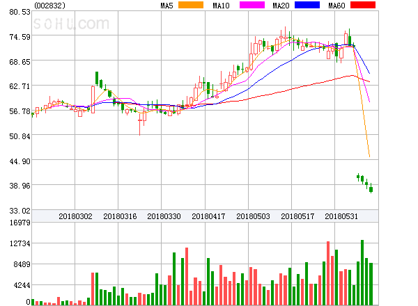Click the 33.02 price axis label
418x306 pixels.
(x=20, y=211)
